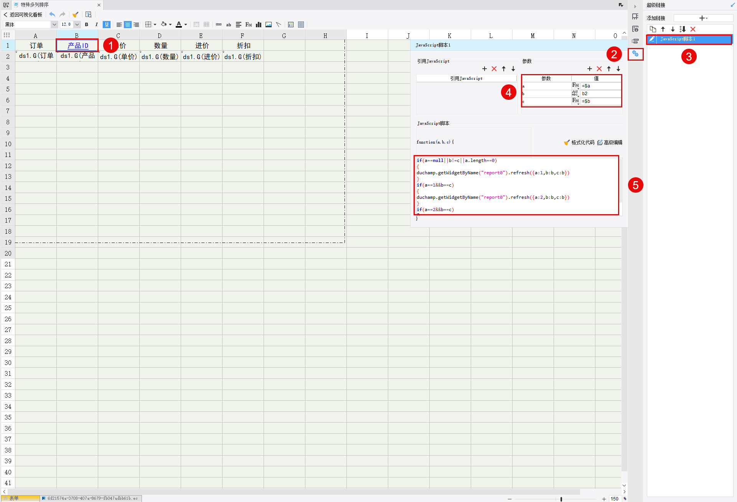Screen dimensions: 737x502
Task: Click the hyperlink panel chain icon
Action: pos(635,54)
